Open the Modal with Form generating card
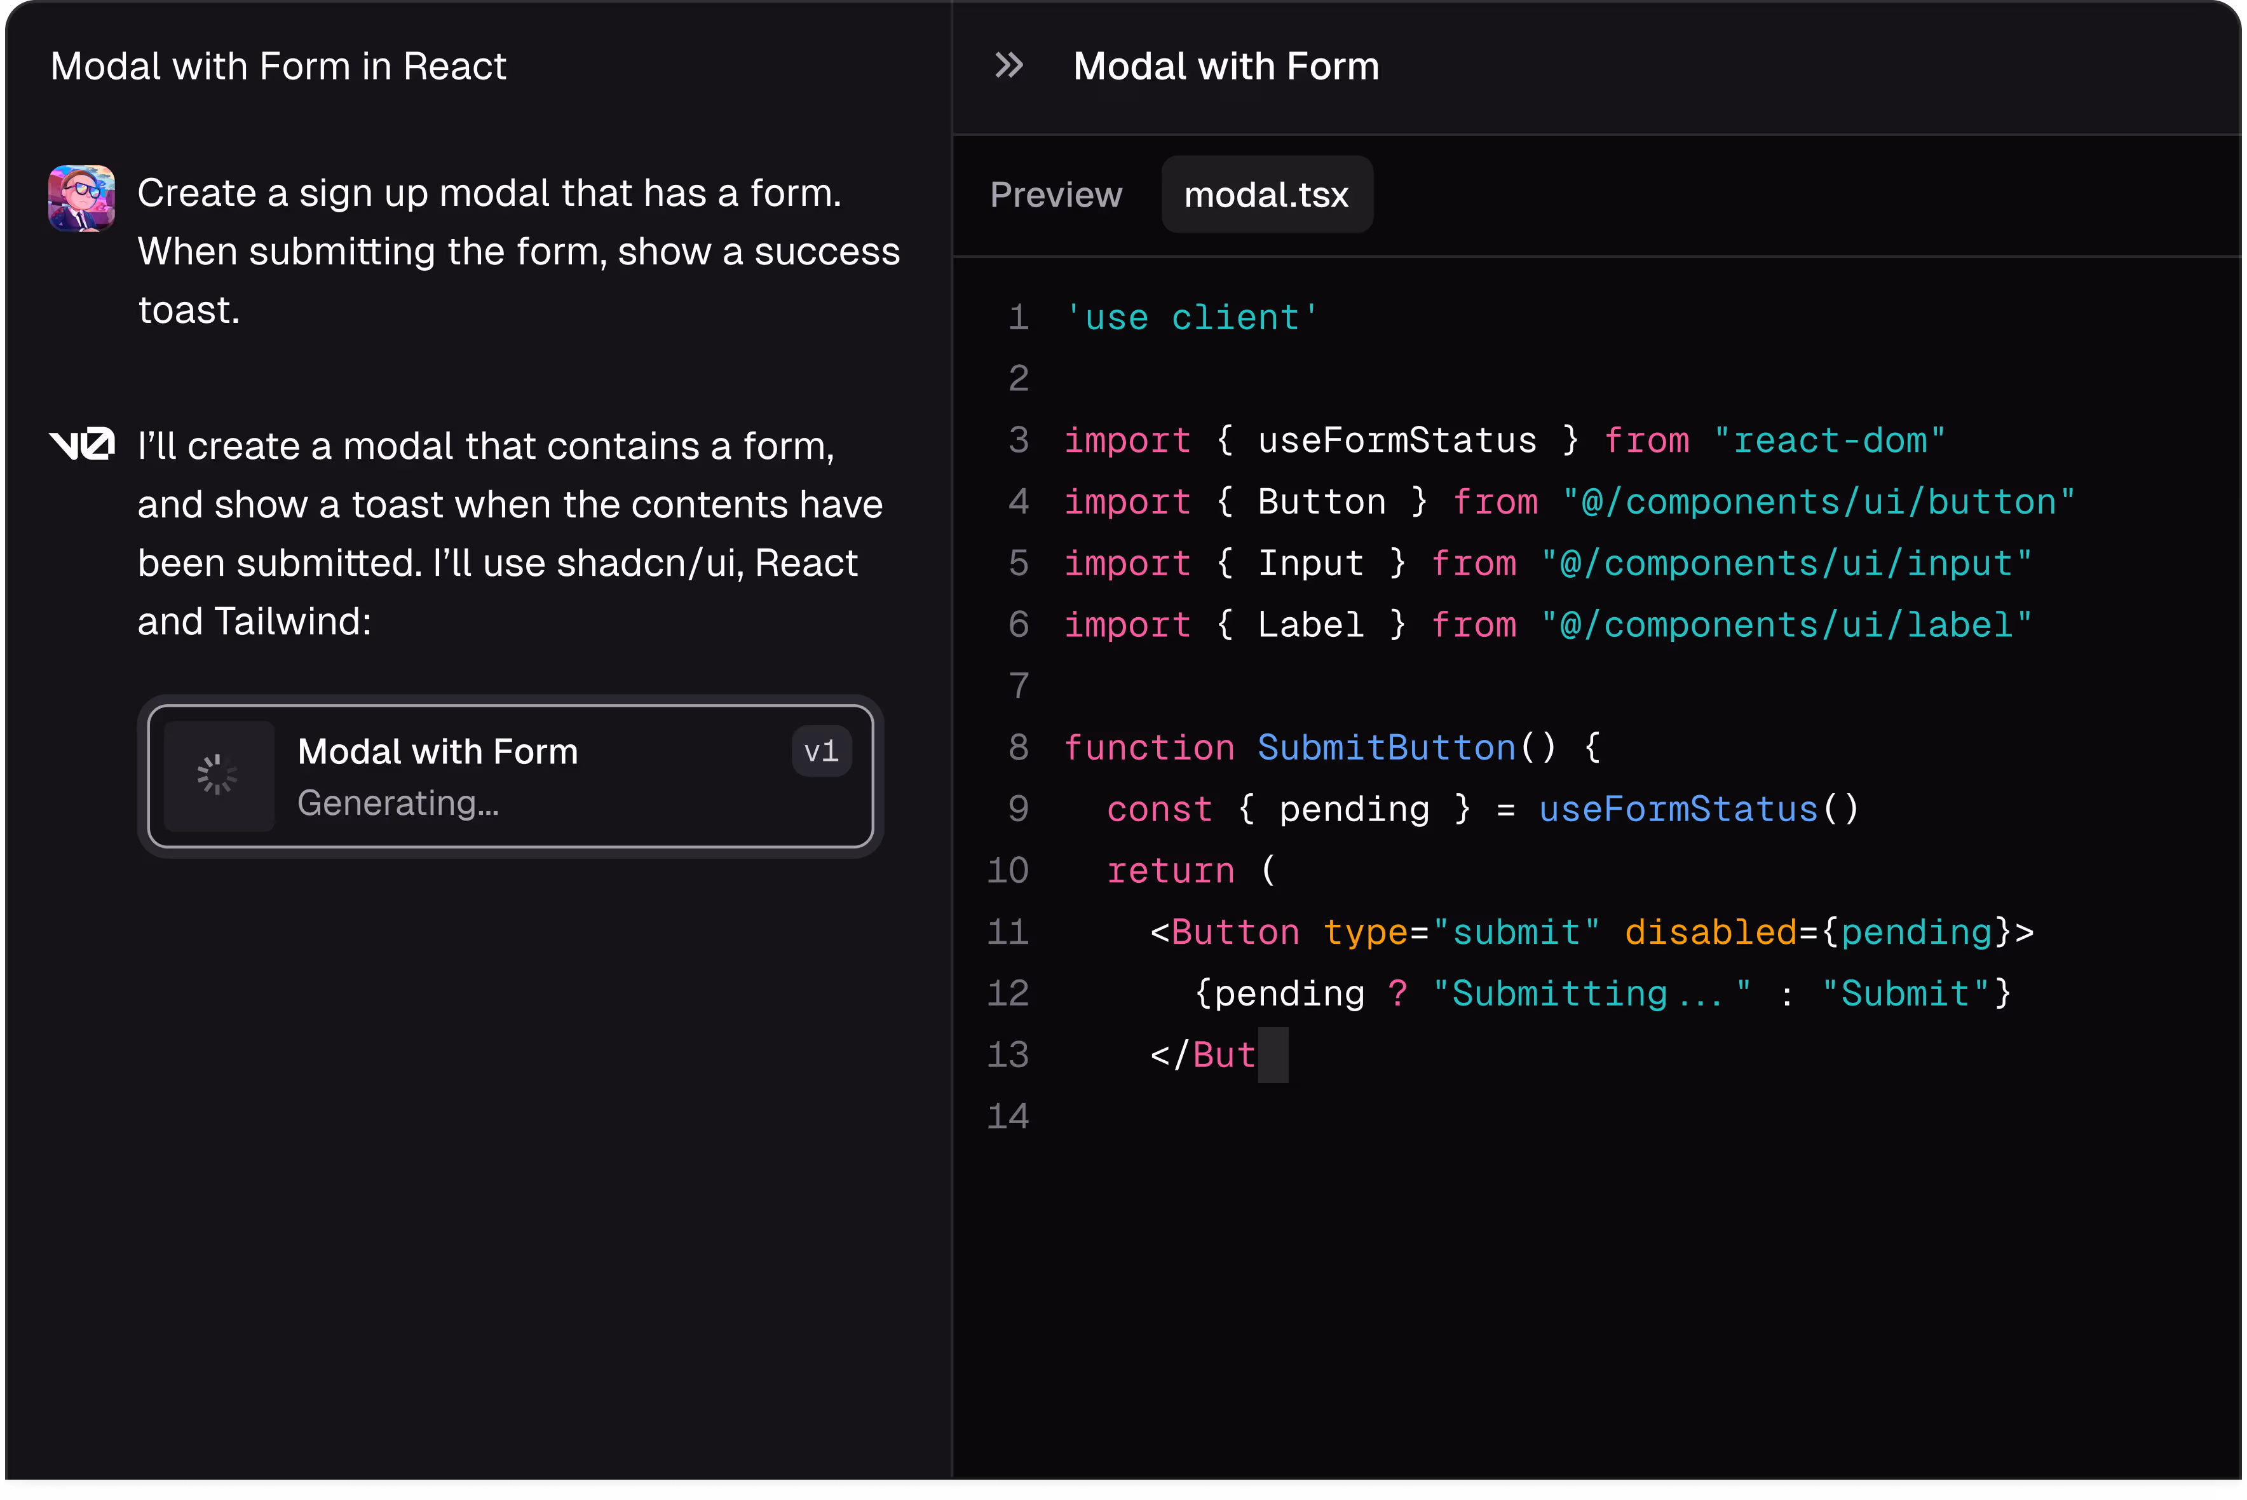Viewport: 2247px width, 1500px height. [510, 777]
